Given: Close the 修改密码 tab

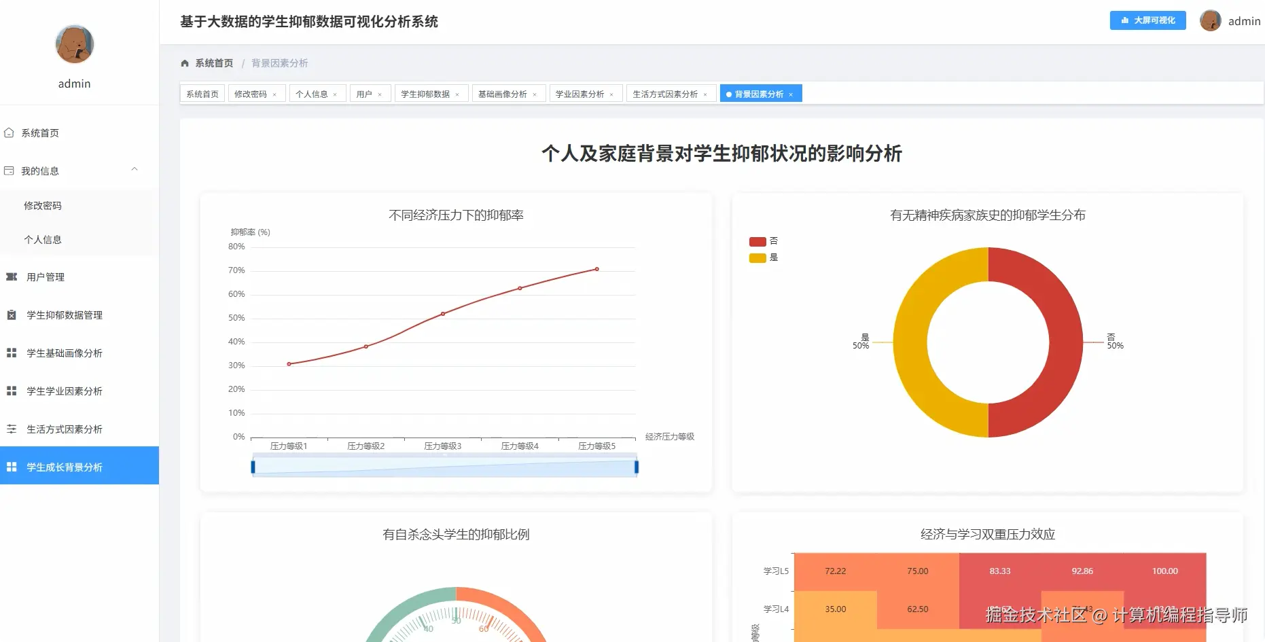Looking at the screenshot, I should click(274, 94).
